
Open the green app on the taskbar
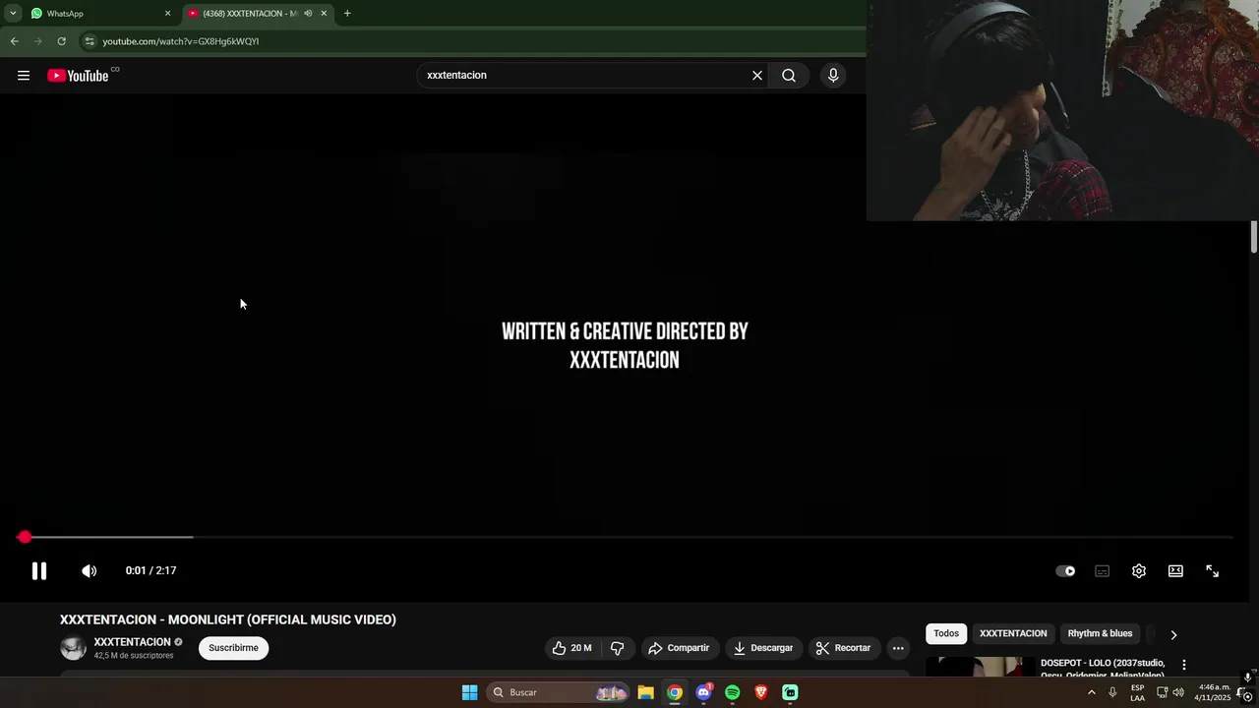pos(790,692)
